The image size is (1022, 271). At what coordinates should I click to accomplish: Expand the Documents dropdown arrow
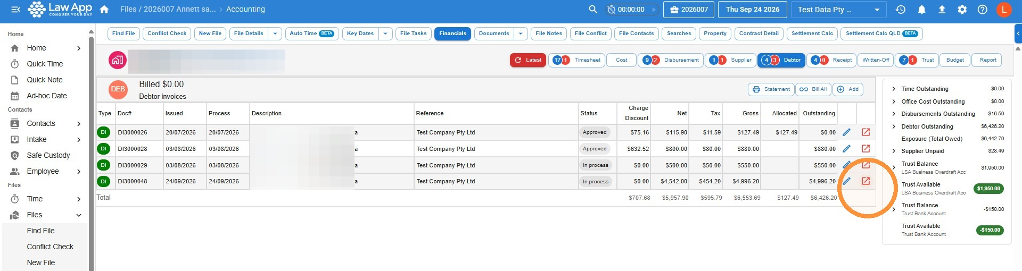point(521,33)
